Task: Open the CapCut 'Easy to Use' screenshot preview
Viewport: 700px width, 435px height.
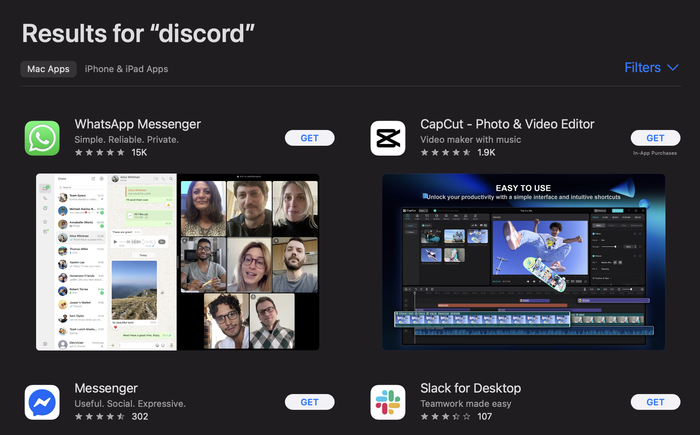Action: pos(524,262)
